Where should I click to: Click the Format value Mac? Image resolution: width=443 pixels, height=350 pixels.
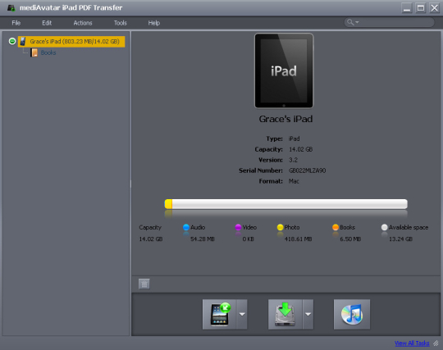point(294,181)
